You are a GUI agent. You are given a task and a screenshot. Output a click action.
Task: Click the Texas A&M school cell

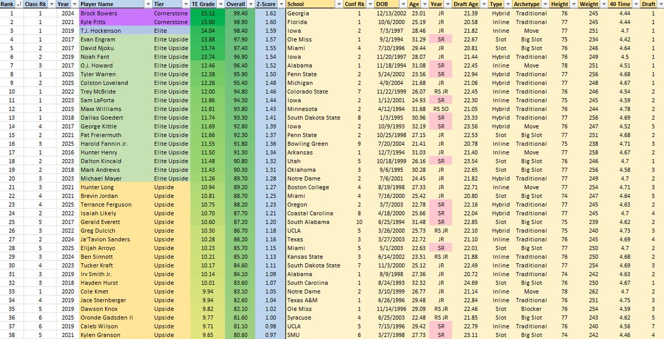point(314,301)
